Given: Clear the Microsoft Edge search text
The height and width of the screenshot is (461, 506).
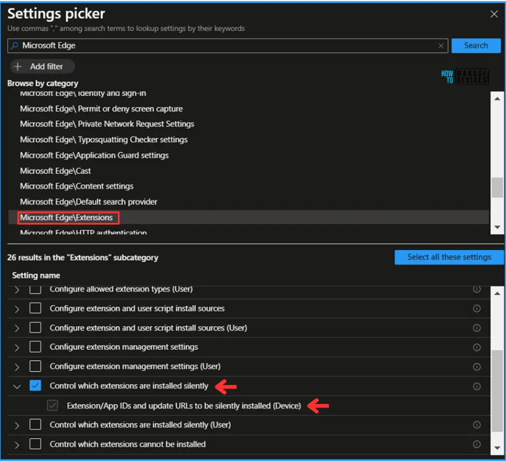Looking at the screenshot, I should pyautogui.click(x=441, y=46).
